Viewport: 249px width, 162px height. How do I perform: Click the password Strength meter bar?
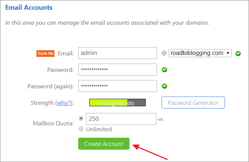(117, 103)
